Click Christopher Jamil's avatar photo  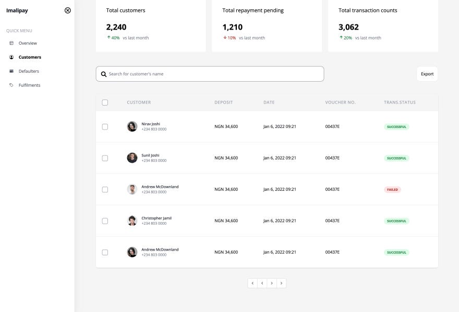tap(131, 220)
